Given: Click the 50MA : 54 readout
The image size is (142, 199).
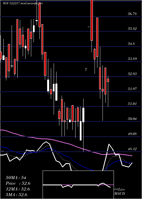Looking at the screenshot, I should click(16, 178).
